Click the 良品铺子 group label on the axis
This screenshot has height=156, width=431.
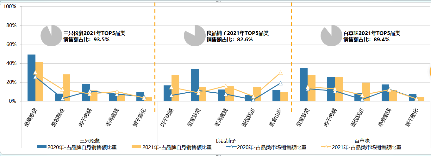[x=226, y=141]
